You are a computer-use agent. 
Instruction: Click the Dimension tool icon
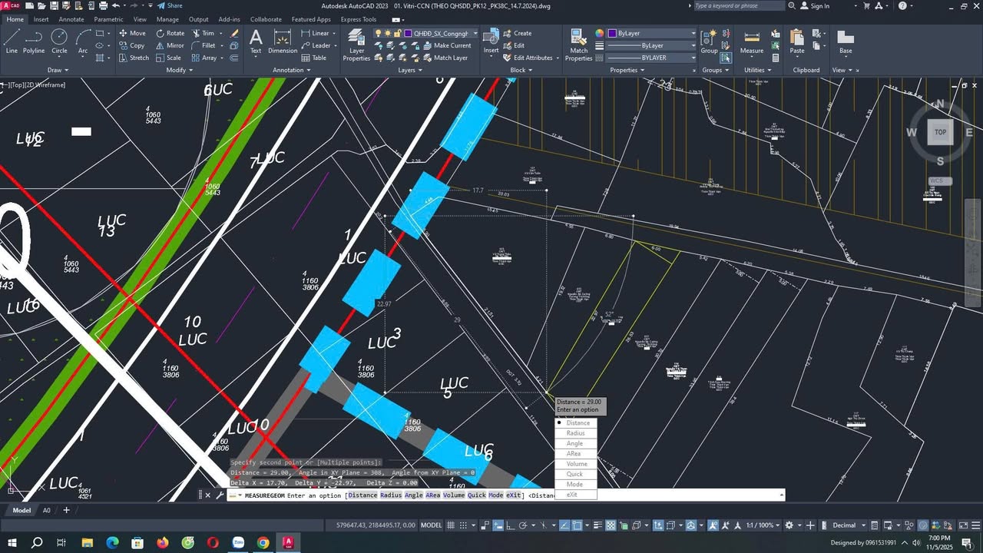pos(283,41)
